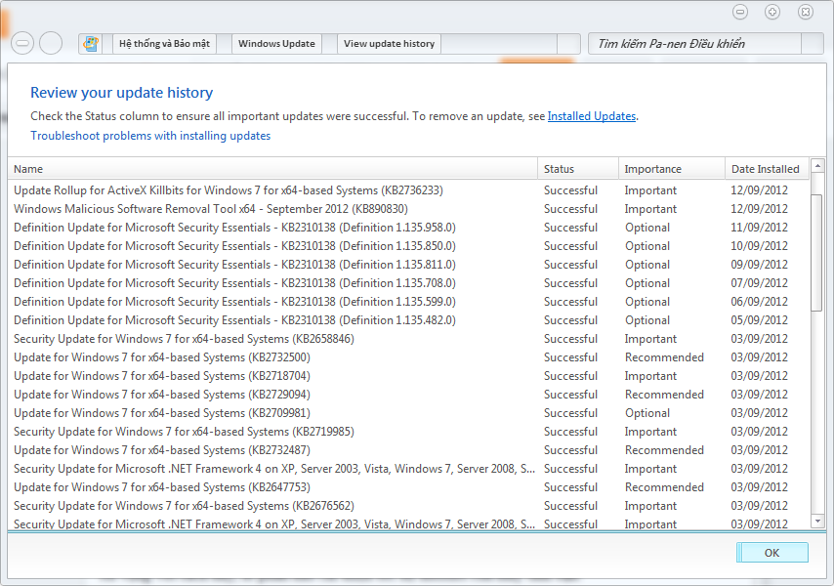834x586 pixels.
Task: Click the refresh button right of address bar
Action: click(568, 43)
